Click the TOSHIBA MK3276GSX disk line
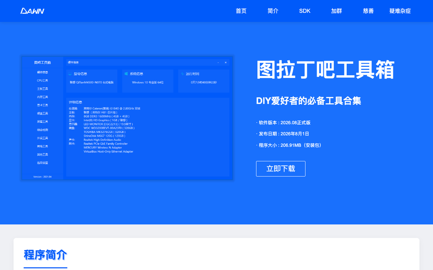433x270 pixels. point(104,132)
